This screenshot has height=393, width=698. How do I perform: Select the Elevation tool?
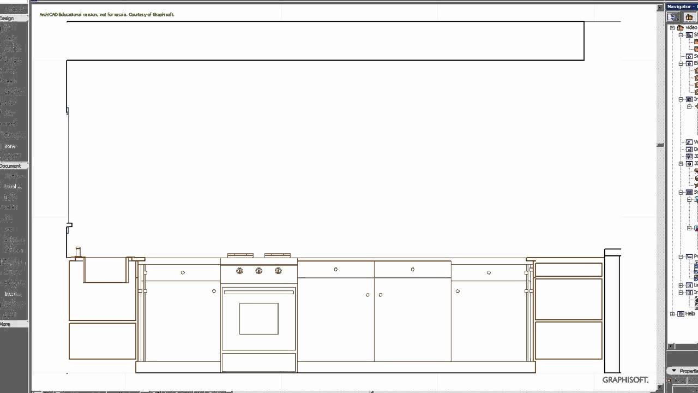(x=14, y=282)
